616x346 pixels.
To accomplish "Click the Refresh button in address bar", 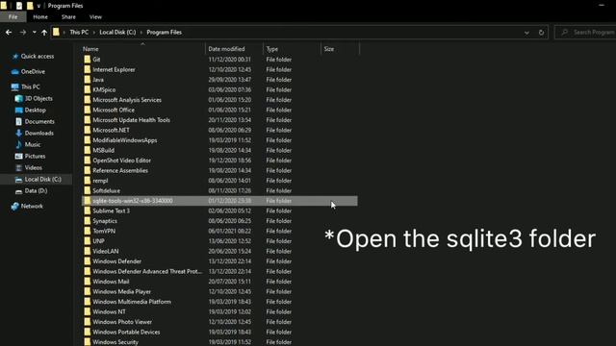I will click(x=541, y=33).
